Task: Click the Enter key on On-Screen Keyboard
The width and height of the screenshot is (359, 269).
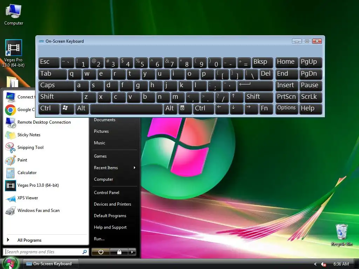Action: 255,86
